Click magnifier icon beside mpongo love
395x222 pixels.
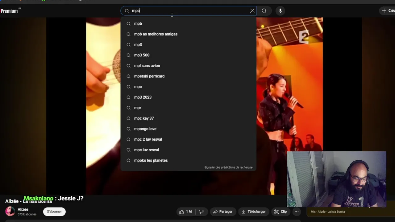coord(129,129)
